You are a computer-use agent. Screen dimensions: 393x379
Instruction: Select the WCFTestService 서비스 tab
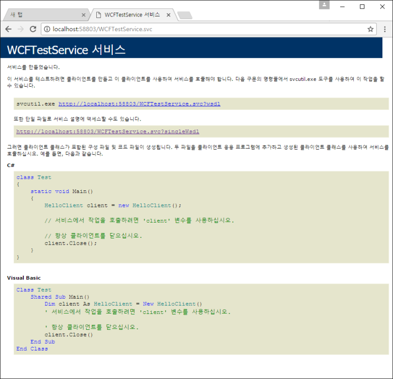[130, 15]
